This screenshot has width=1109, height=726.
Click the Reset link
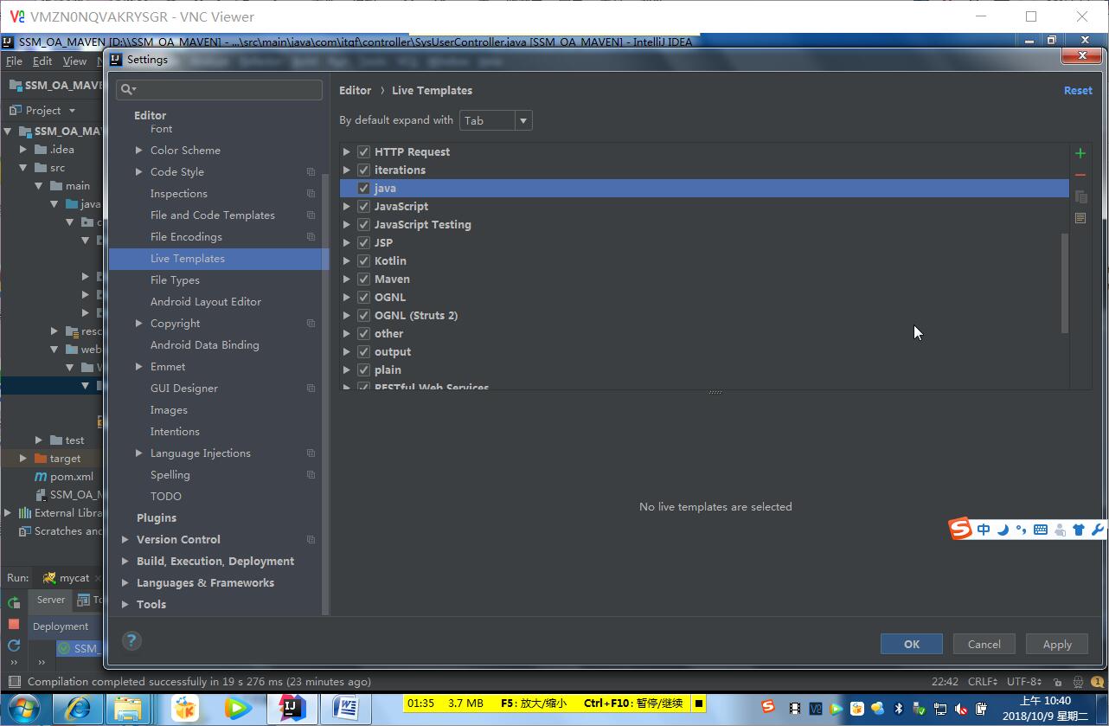1078,90
